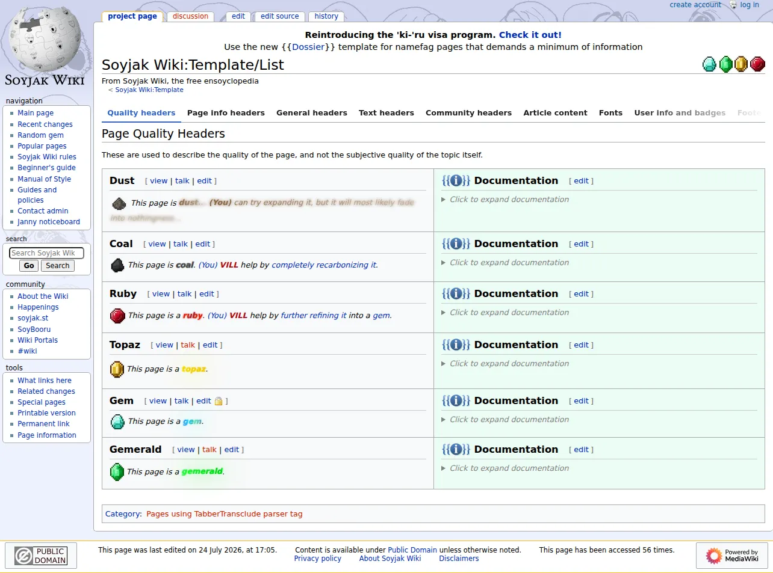Click the green gemerald icon in page header
The width and height of the screenshot is (773, 573).
pos(725,64)
